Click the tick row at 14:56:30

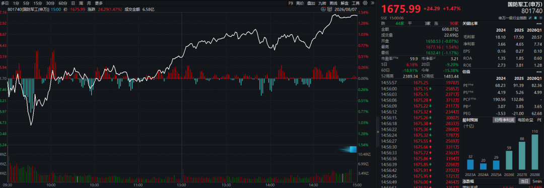pyautogui.click(x=420, y=147)
